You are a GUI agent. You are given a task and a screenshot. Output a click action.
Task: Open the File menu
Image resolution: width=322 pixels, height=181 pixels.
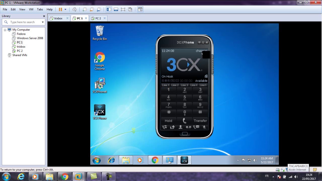(5, 9)
